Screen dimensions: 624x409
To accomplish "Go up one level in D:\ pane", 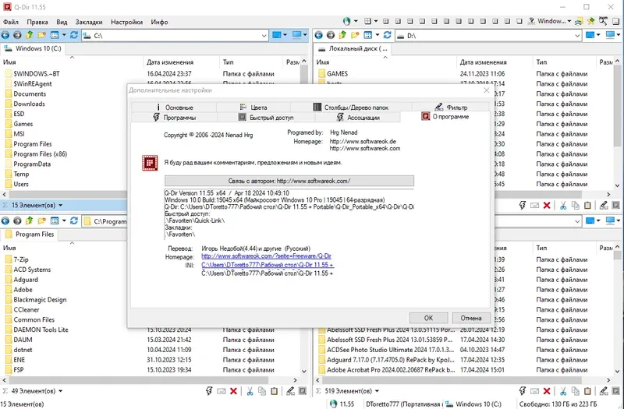I will click(x=343, y=35).
